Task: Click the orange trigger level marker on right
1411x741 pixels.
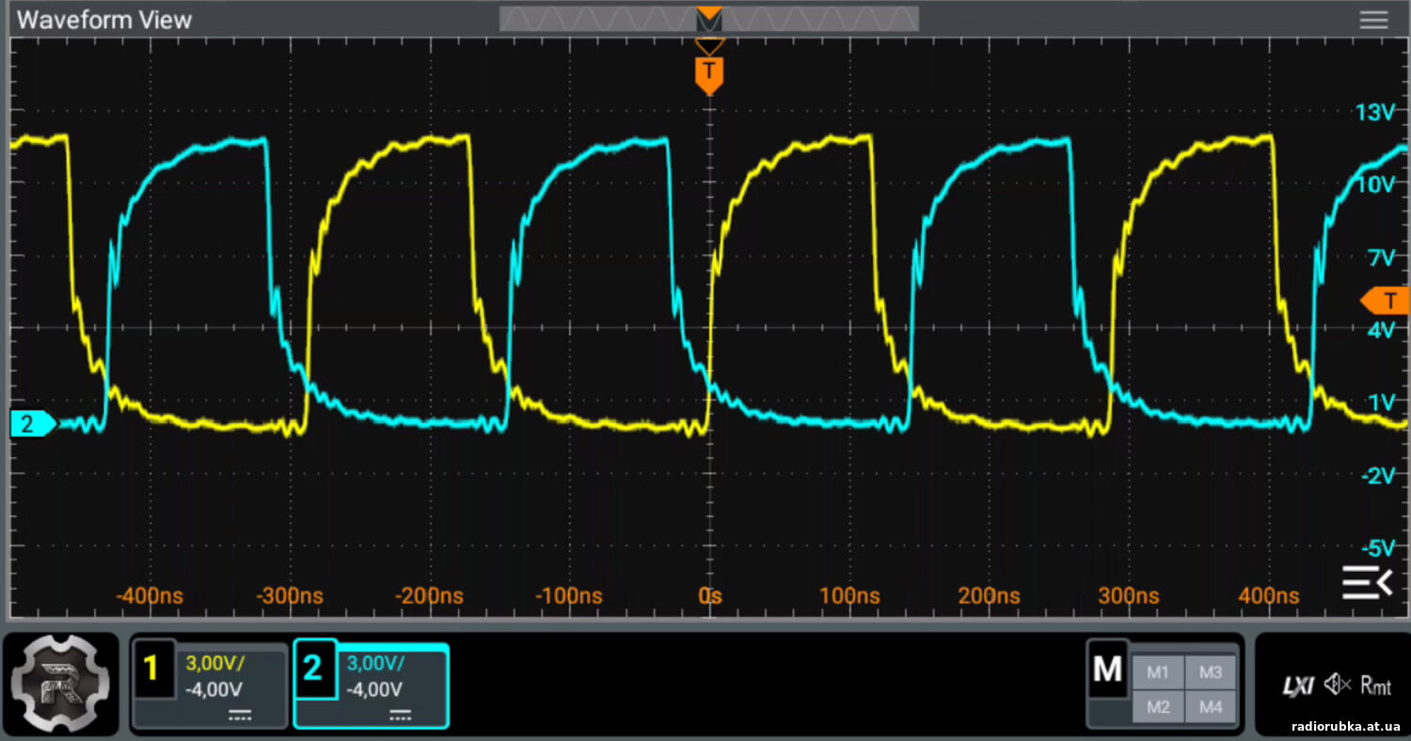Action: [1387, 301]
